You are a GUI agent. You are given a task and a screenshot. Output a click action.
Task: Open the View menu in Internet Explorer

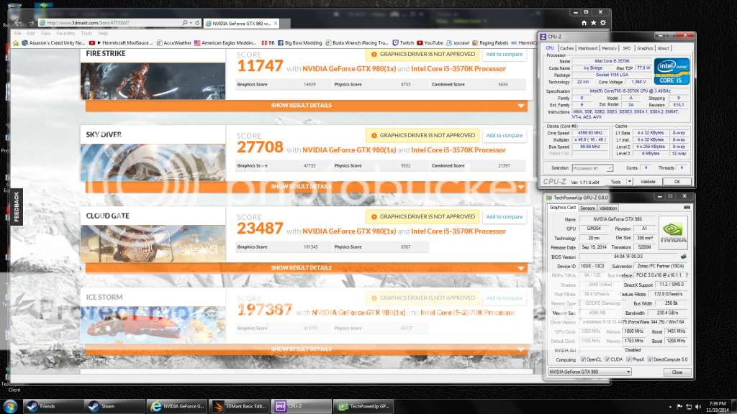(x=45, y=33)
